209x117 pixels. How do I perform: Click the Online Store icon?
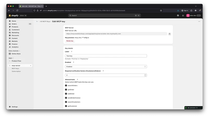point(10,54)
